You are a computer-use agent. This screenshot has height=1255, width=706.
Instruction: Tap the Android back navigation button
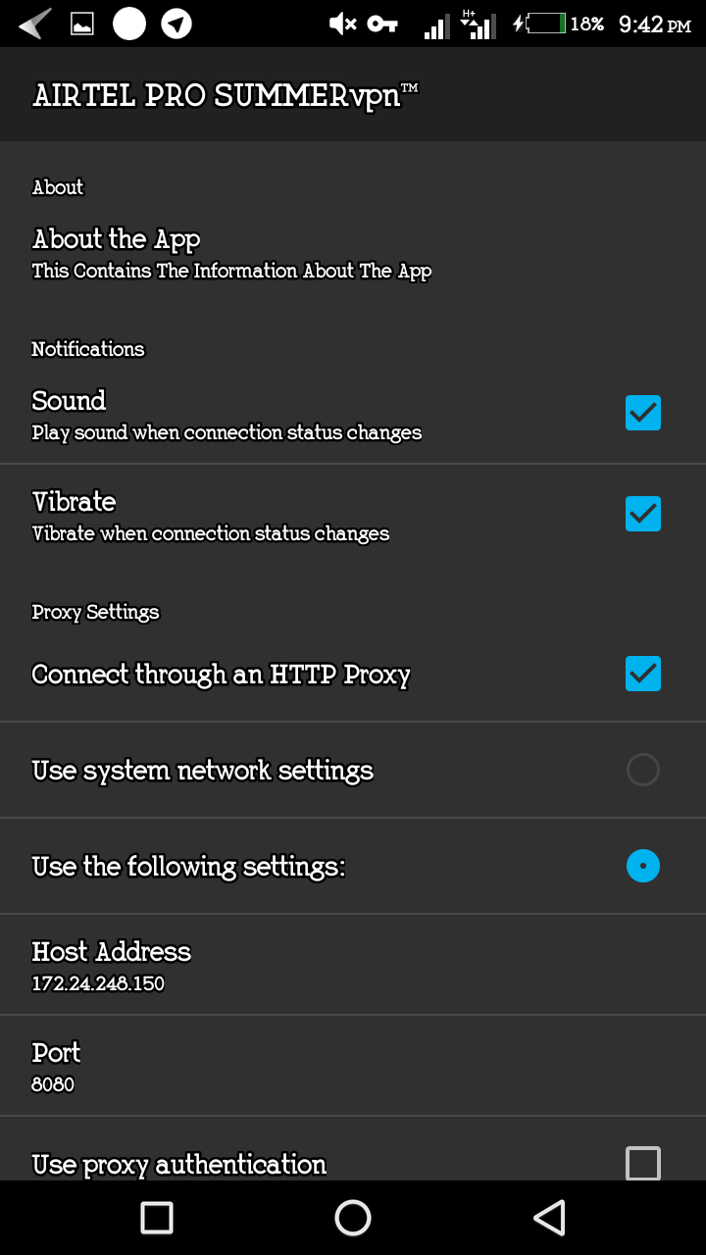click(x=549, y=1218)
